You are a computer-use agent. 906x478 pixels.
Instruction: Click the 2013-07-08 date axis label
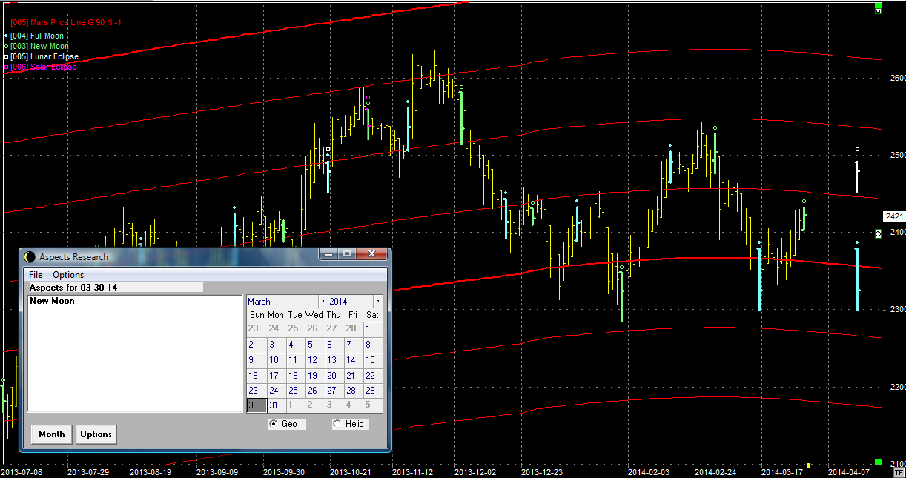tap(23, 471)
